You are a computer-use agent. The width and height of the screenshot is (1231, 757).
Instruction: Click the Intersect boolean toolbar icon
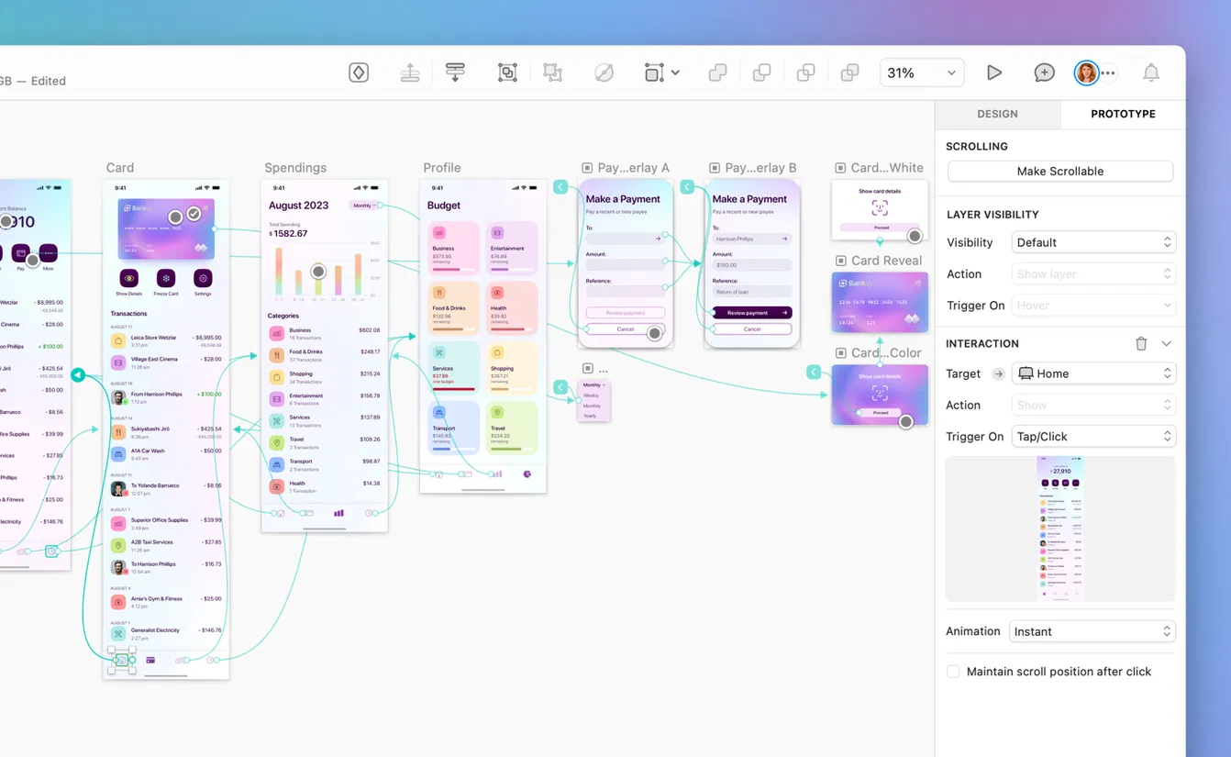point(805,72)
